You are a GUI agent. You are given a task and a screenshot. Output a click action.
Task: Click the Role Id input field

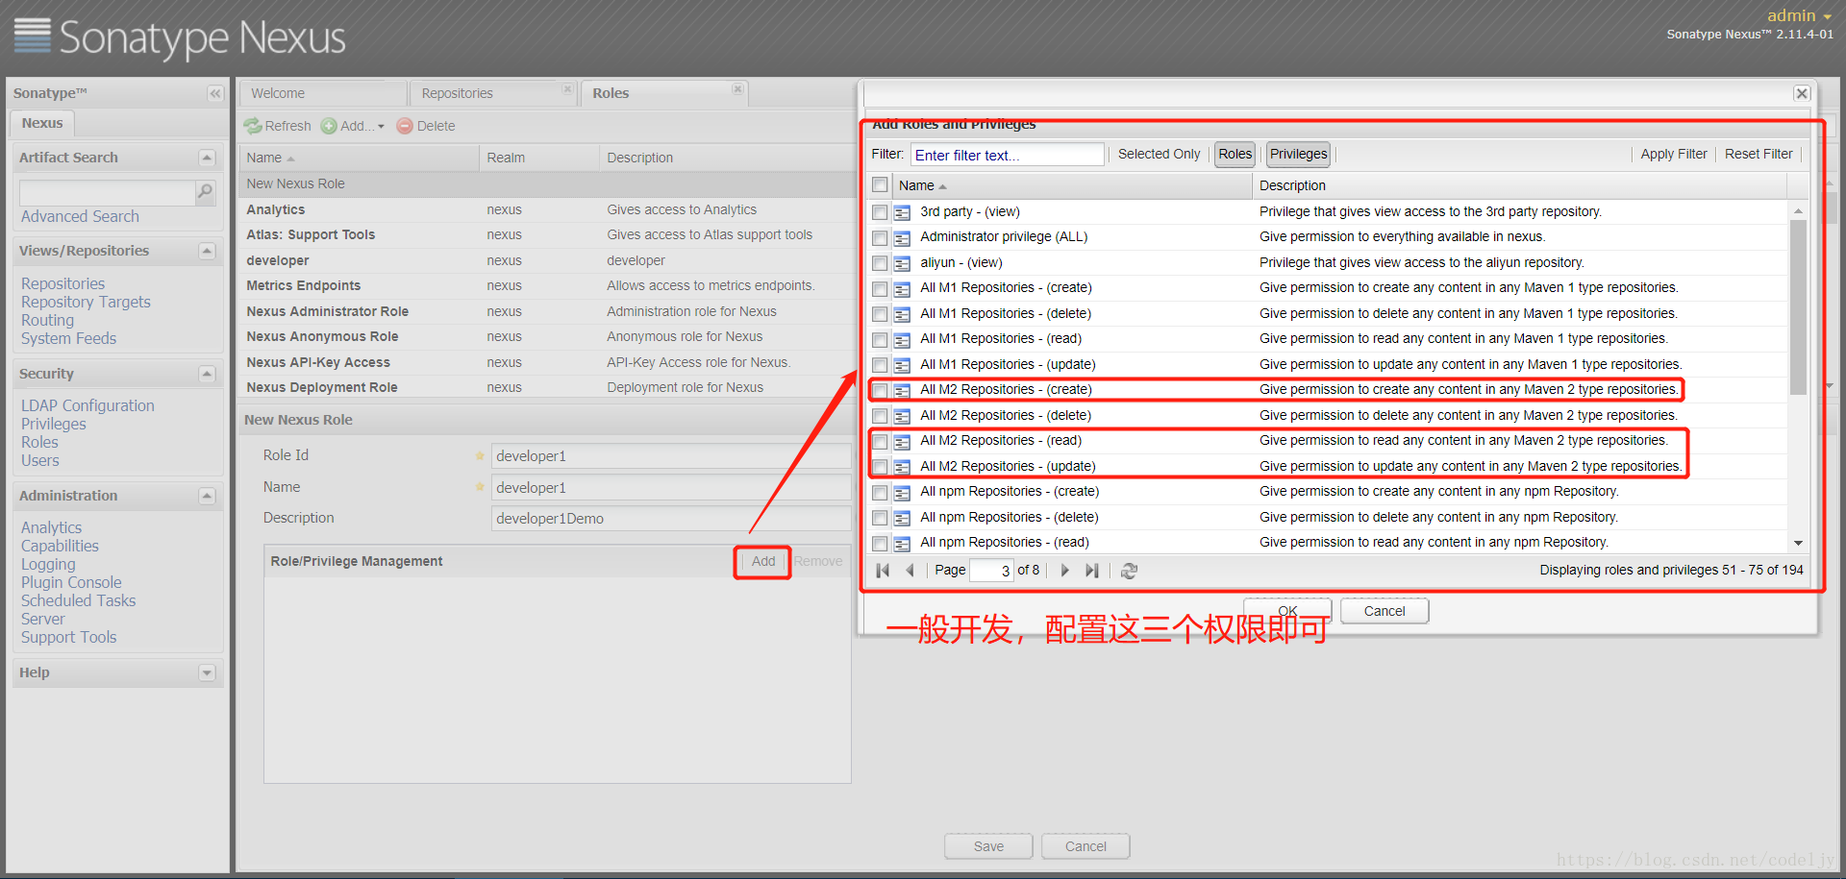670,456
